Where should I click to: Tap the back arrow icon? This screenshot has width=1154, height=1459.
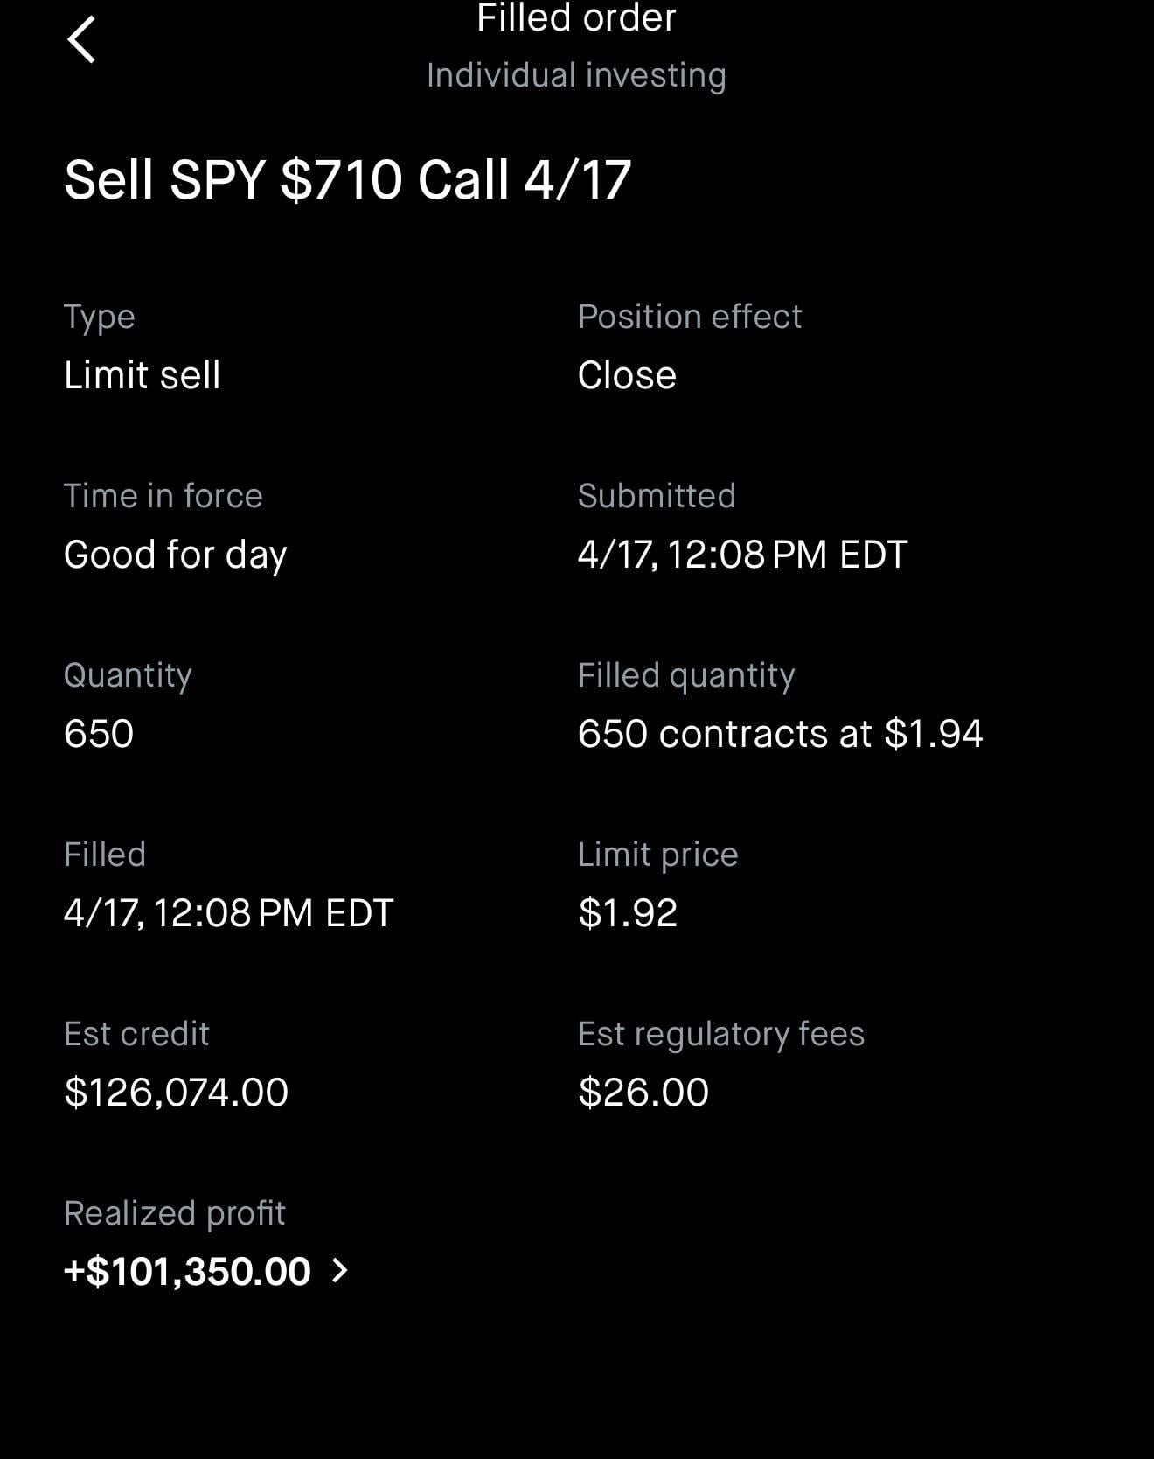pyautogui.click(x=81, y=40)
